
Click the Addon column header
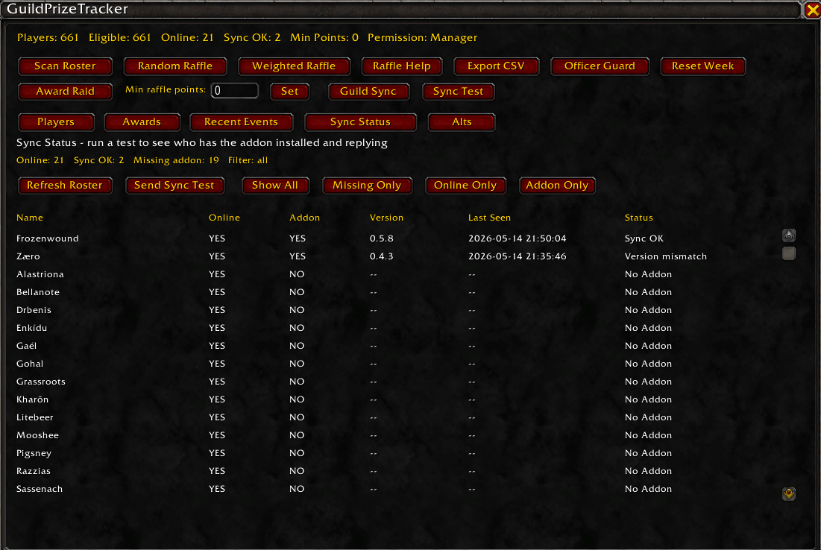coord(304,217)
